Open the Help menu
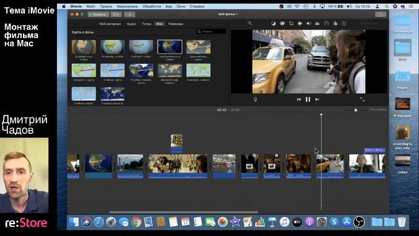The height and width of the screenshot is (236, 419). point(197,7)
